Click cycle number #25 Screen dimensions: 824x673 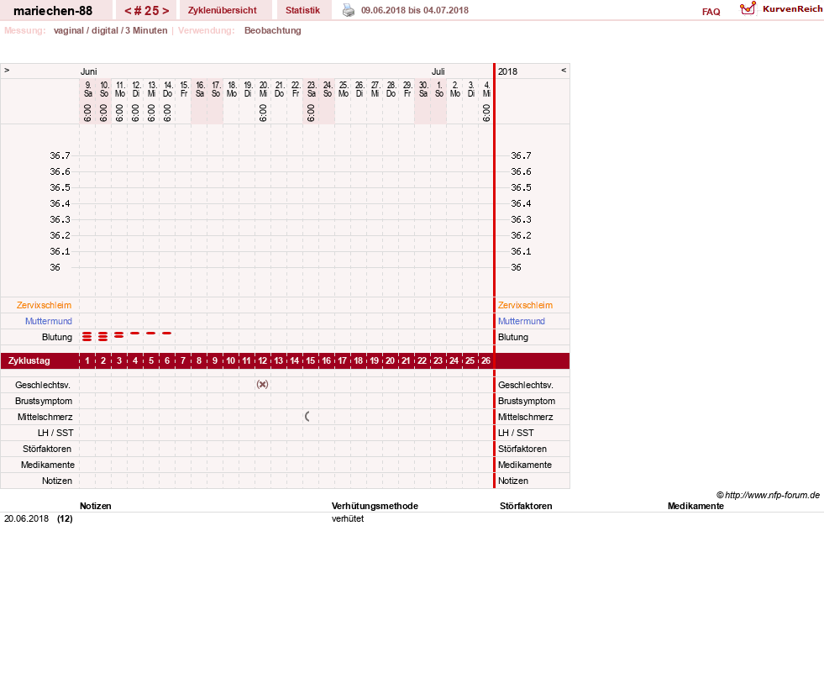[147, 11]
